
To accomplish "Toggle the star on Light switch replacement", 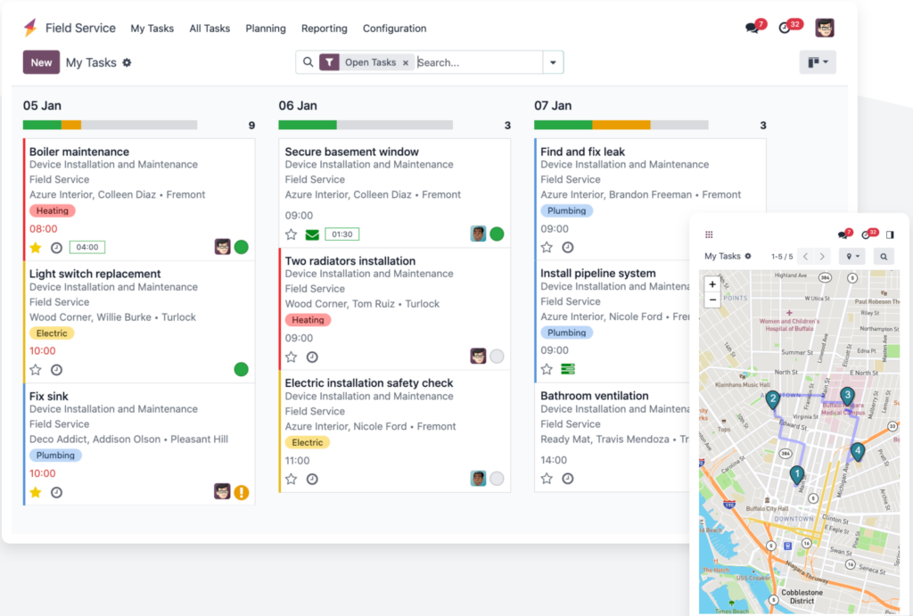I will [36, 369].
